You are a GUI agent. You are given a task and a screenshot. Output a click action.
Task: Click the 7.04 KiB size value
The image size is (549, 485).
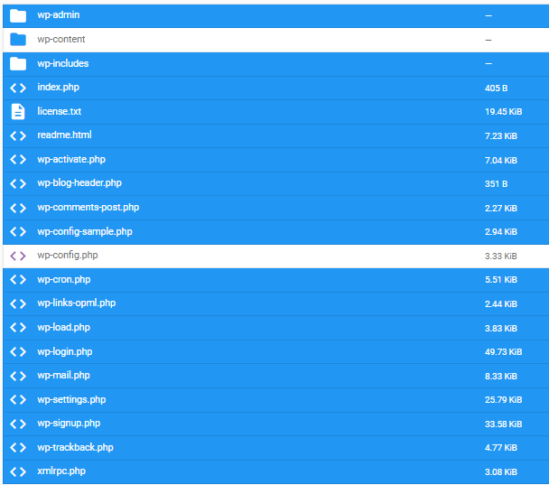point(501,161)
